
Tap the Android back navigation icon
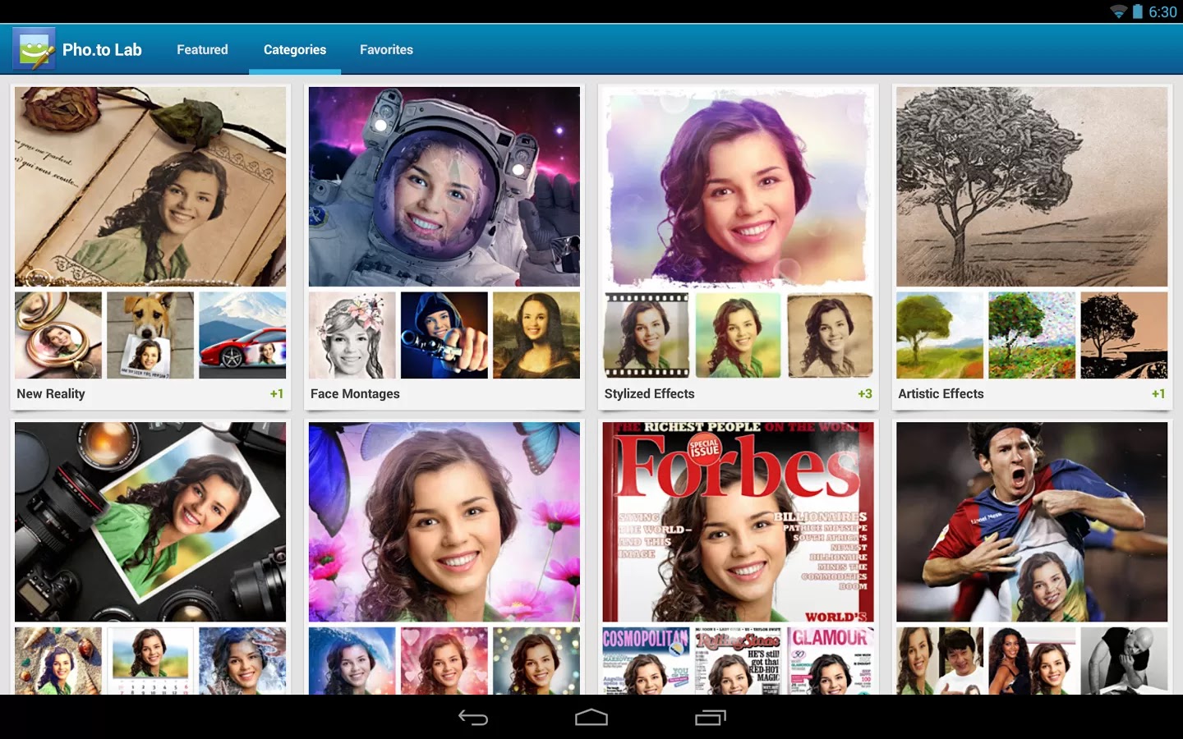point(473,718)
